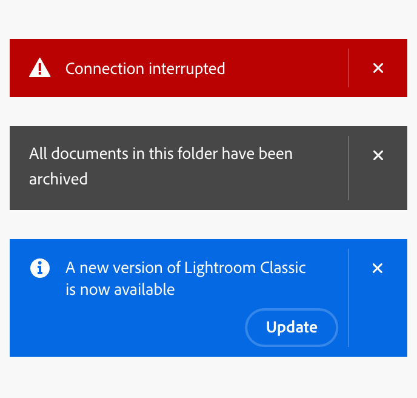
Task: Click the info circle icon
Action: (x=40, y=268)
